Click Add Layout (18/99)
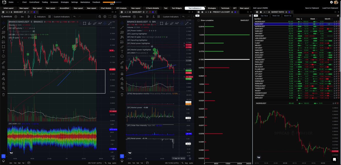Viewport: 341px width, 165px height. [x=260, y=8]
